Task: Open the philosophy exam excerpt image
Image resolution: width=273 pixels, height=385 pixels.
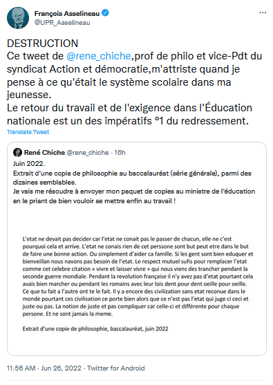Action: (x=137, y=281)
